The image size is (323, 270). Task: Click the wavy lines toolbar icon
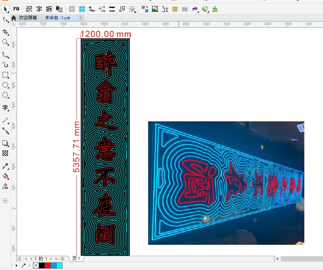click(x=112, y=9)
